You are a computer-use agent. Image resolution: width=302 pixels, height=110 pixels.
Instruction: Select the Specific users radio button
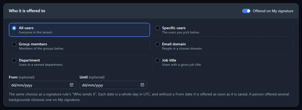[x=158, y=28]
